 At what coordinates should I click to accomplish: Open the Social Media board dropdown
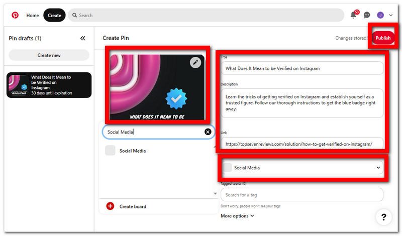point(303,168)
